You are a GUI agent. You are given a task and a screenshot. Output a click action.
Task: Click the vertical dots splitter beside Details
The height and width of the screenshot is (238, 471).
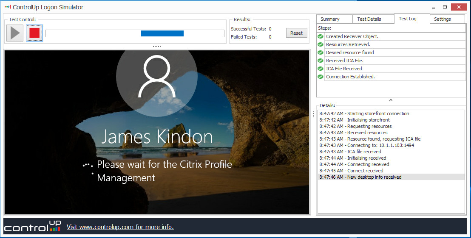click(313, 114)
